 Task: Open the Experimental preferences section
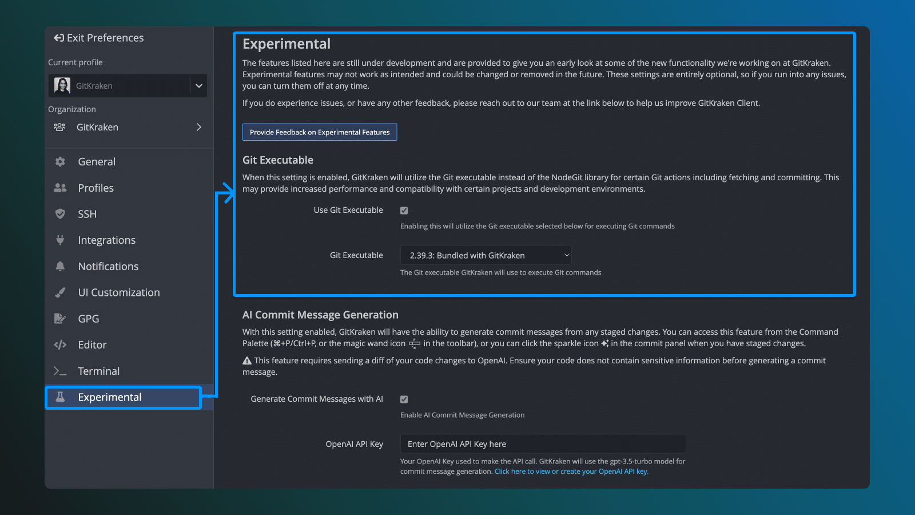tap(110, 397)
